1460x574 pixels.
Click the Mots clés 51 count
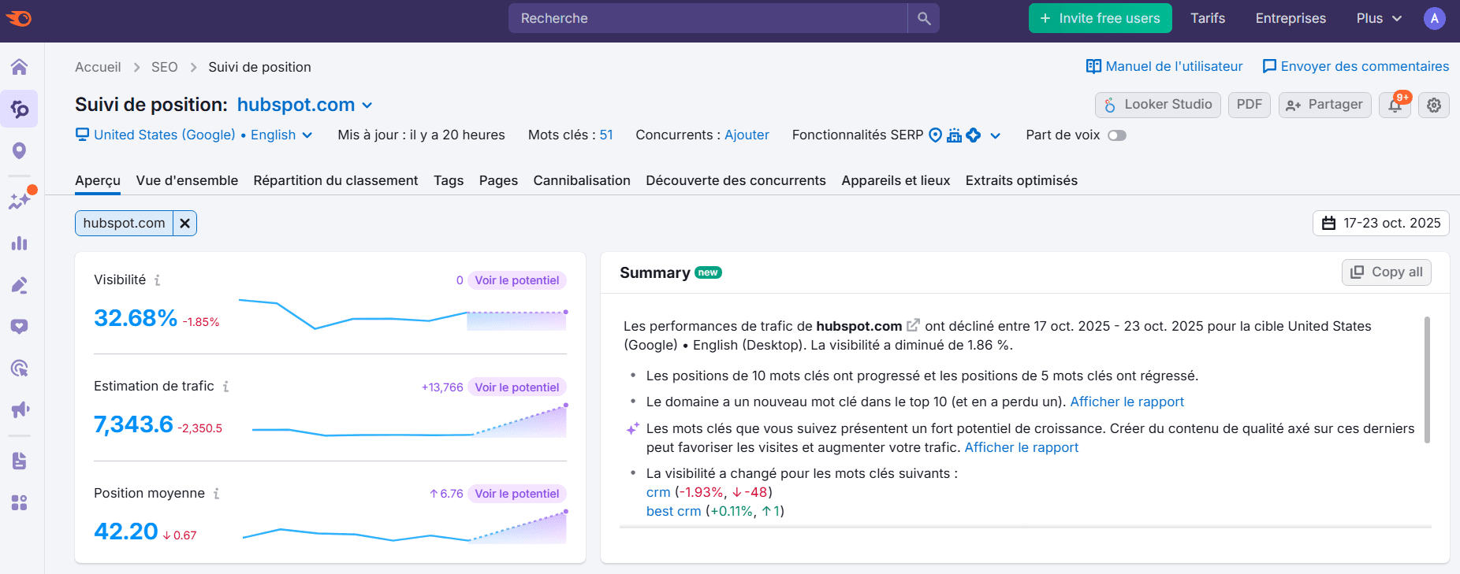[606, 135]
